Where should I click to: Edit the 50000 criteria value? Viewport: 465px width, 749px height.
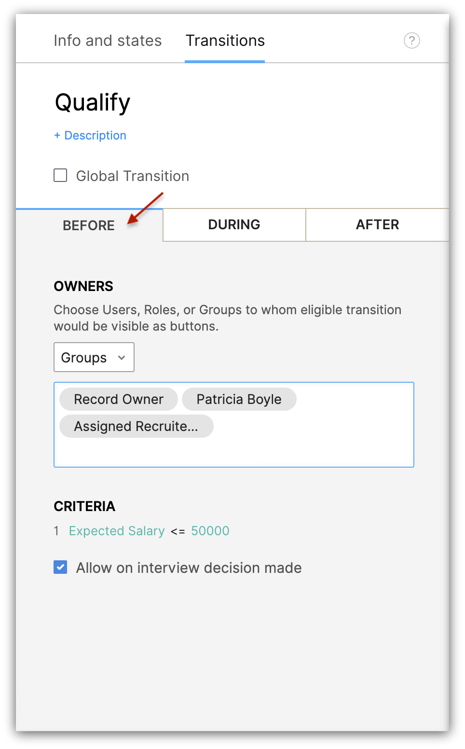click(210, 531)
